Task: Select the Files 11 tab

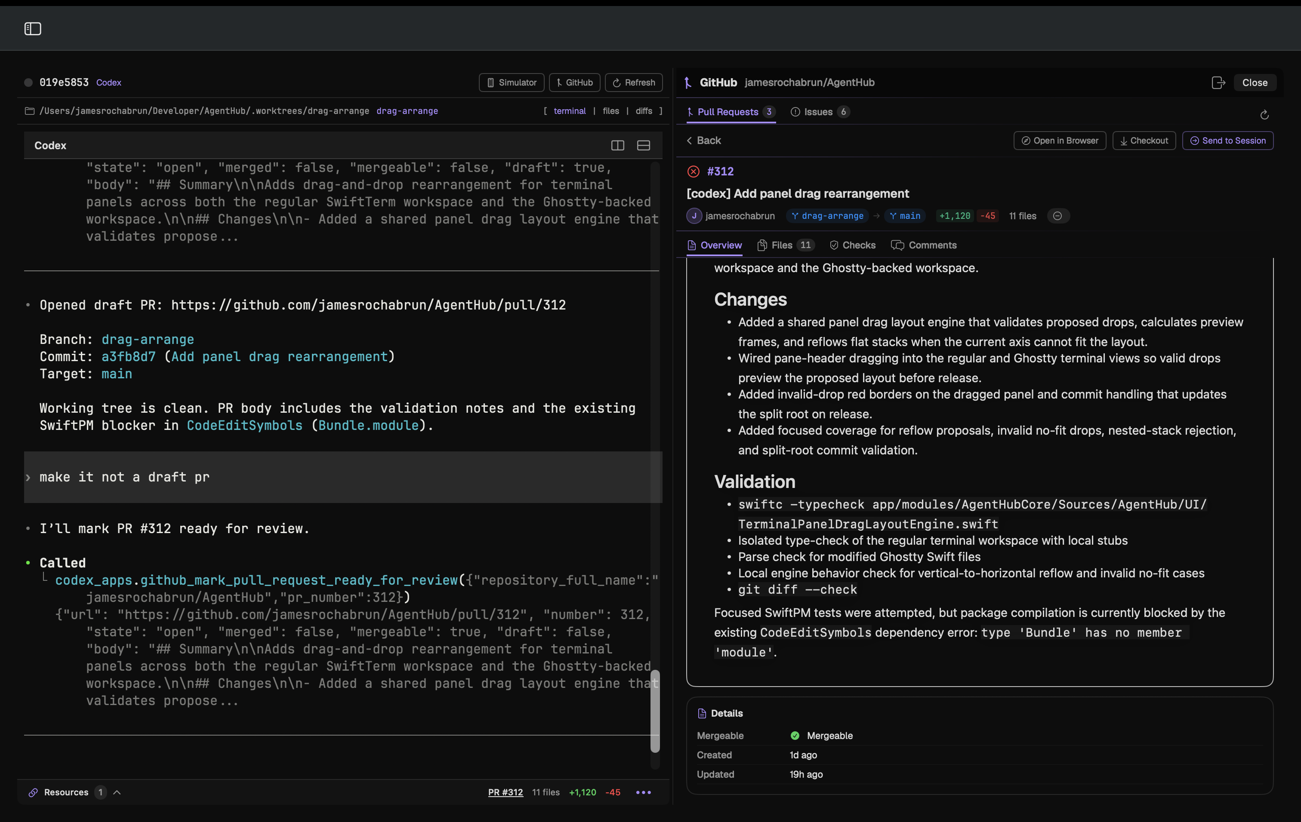Action: click(785, 245)
